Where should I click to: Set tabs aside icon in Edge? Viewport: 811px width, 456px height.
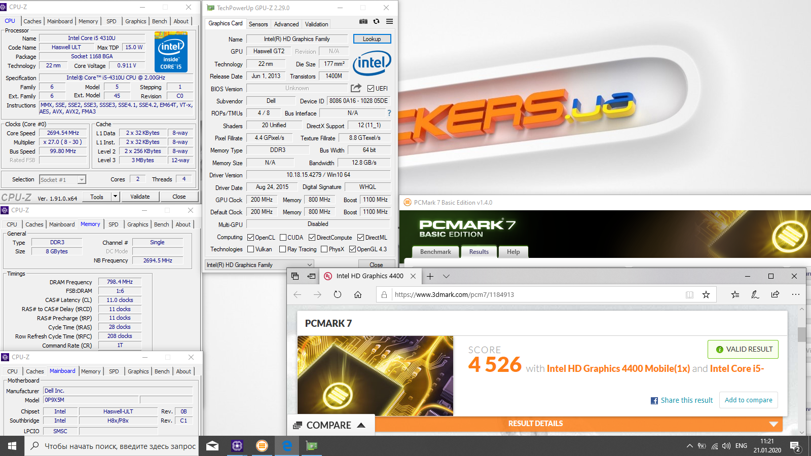click(312, 276)
